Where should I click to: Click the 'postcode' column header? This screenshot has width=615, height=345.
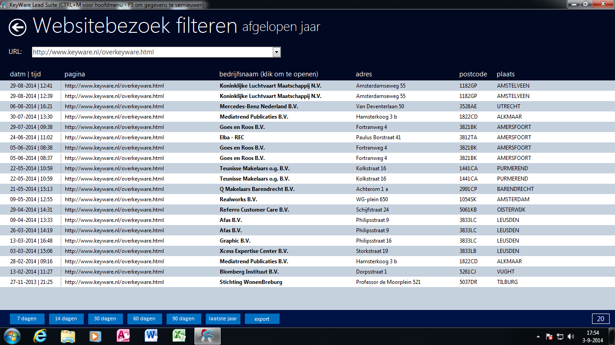click(x=473, y=74)
